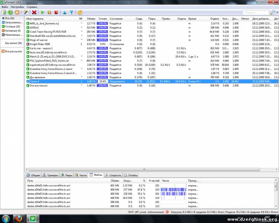Click the DHT: 297 узлов status entry
This screenshot has height=223, width=279.
[x=146, y=212]
